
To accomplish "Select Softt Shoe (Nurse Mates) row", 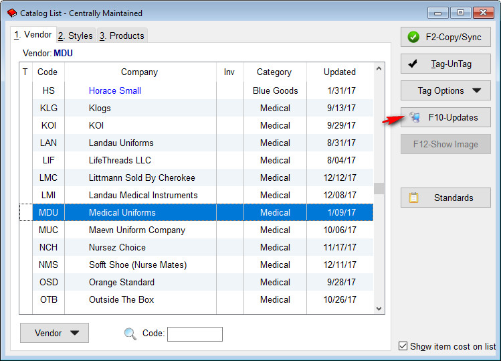I will pyautogui.click(x=197, y=265).
